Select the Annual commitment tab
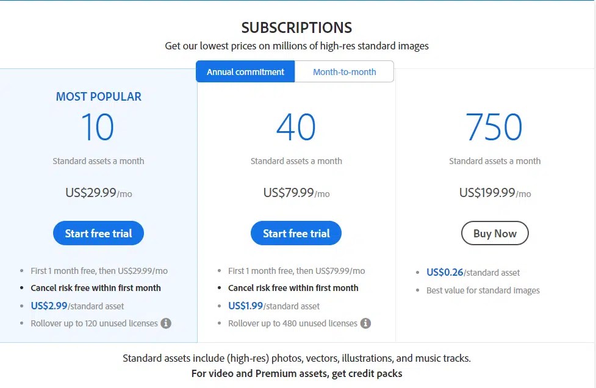Viewport: 596px width, 388px height. click(x=245, y=71)
